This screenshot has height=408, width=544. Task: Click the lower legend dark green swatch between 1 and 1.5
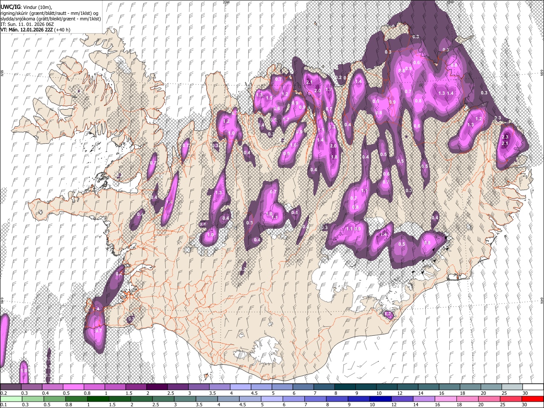point(98,399)
